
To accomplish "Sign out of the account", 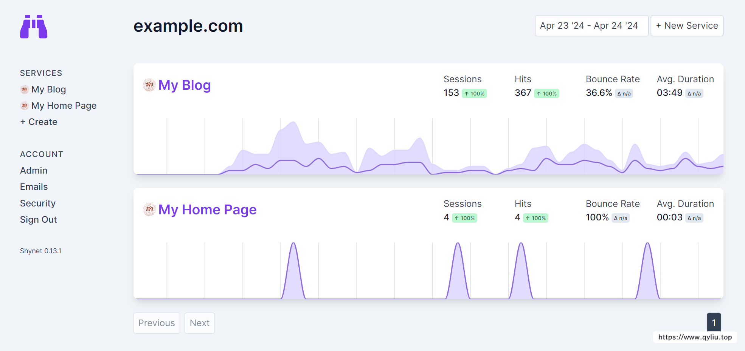I will click(x=39, y=220).
